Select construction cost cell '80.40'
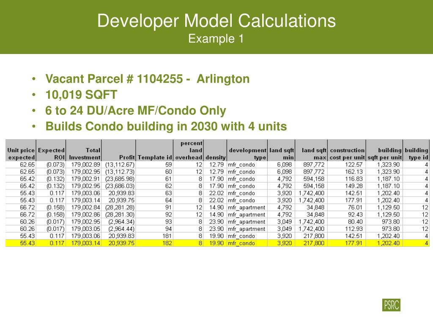Viewport: 433px width, 324px height. point(347,222)
